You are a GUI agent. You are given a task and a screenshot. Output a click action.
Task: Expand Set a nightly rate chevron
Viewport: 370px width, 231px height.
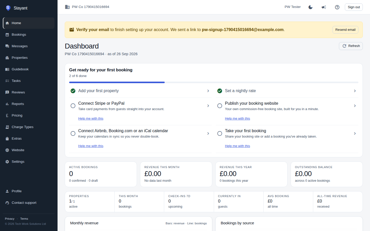[x=355, y=91]
